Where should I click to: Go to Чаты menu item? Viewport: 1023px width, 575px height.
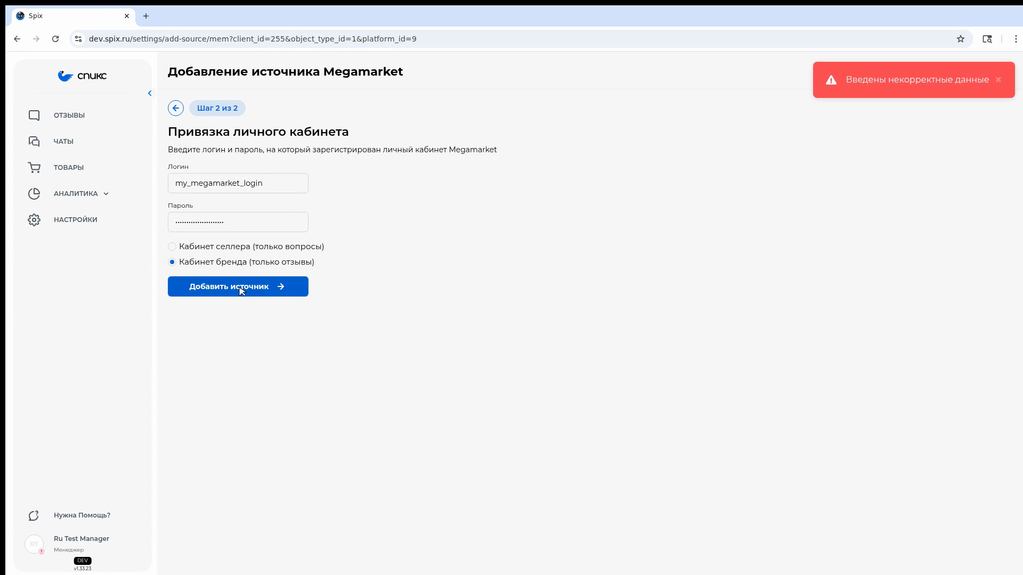point(63,142)
